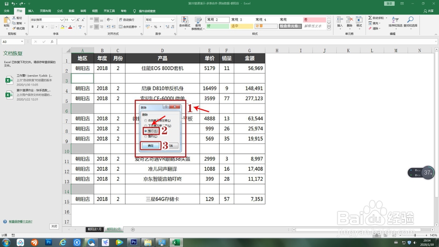Open the borders dropdown arrow

click(57, 27)
